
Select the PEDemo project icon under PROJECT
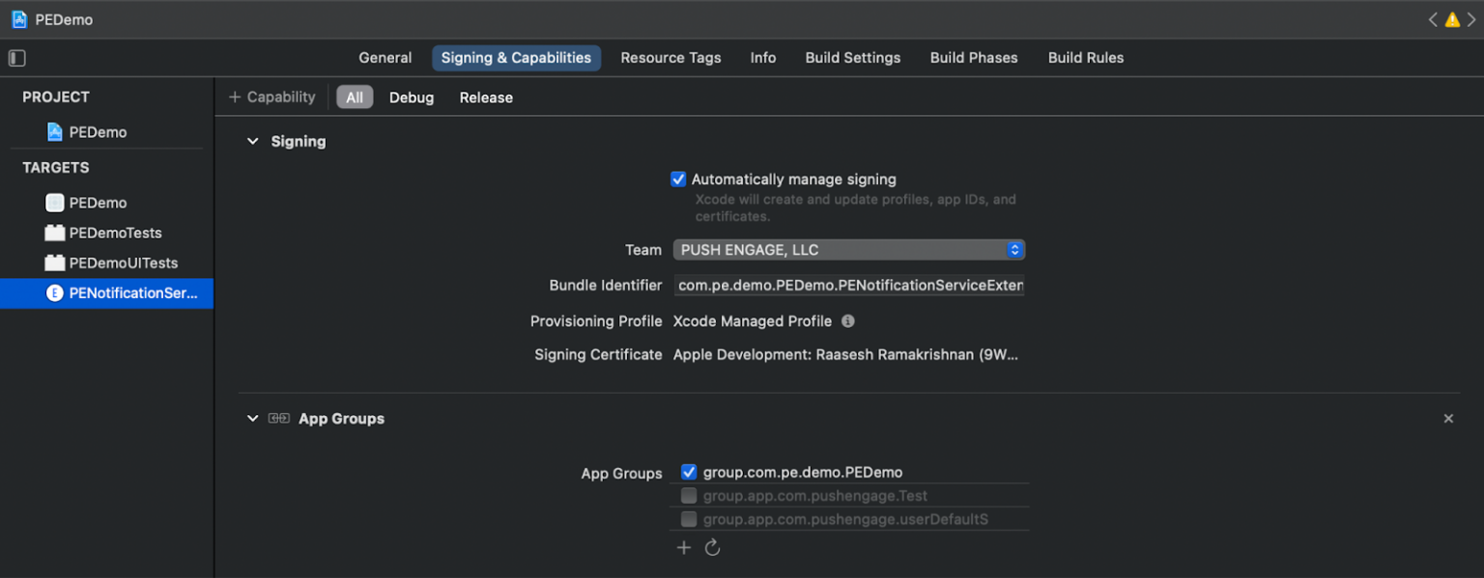click(55, 132)
